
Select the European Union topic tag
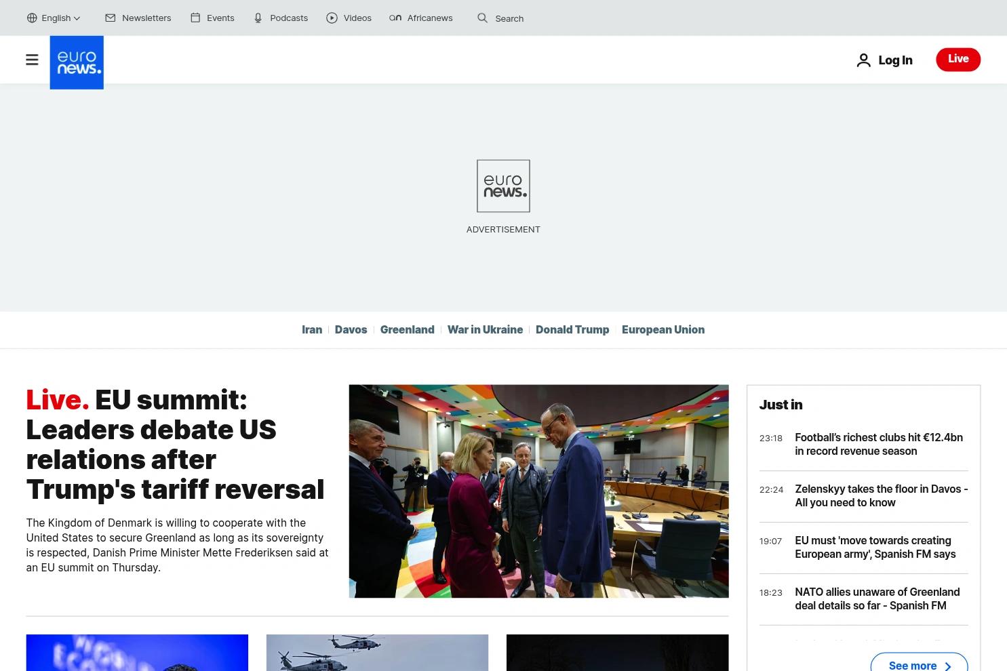663,329
